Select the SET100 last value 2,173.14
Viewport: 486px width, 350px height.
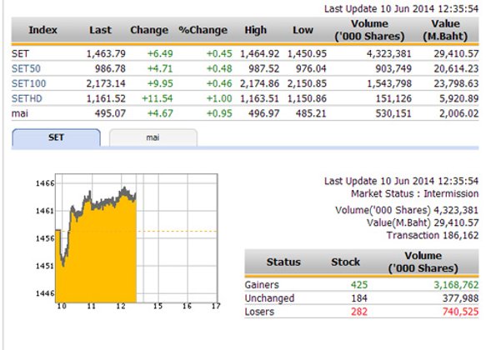tap(106, 83)
